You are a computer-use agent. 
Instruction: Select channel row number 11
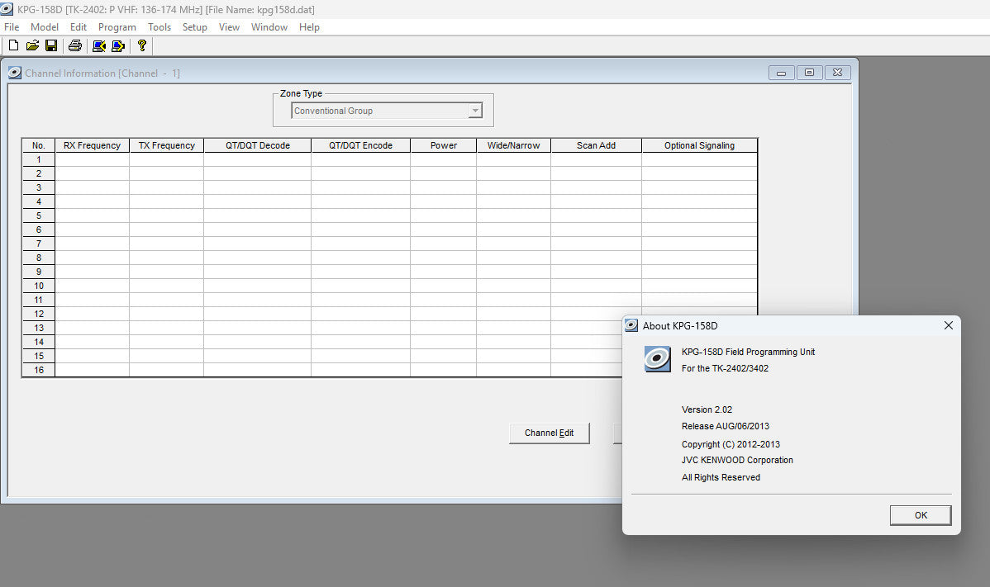(39, 300)
